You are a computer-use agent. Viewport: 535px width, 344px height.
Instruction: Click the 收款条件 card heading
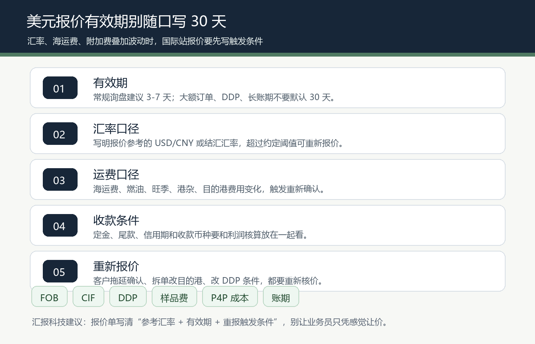click(116, 220)
